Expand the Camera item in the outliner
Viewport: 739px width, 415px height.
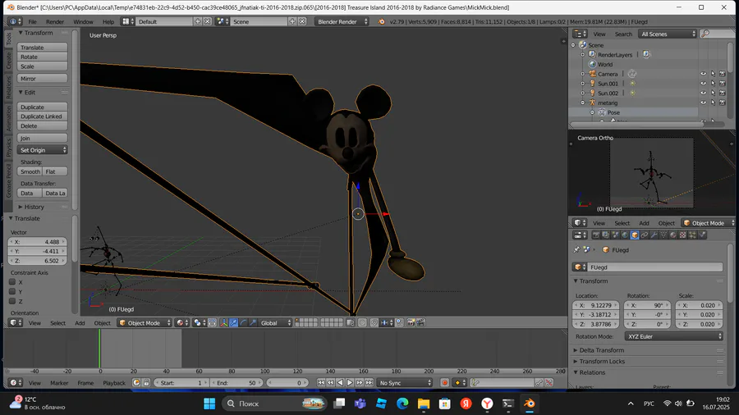point(583,74)
